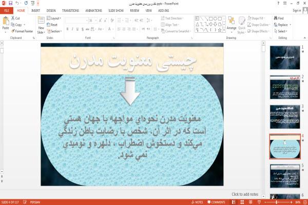
Task: Toggle Bold formatting
Action: (x=68, y=29)
